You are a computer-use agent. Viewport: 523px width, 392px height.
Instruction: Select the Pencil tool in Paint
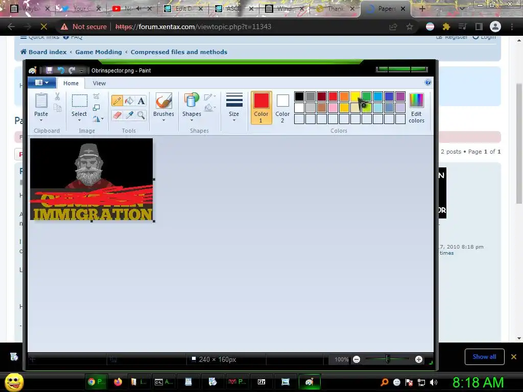(117, 101)
